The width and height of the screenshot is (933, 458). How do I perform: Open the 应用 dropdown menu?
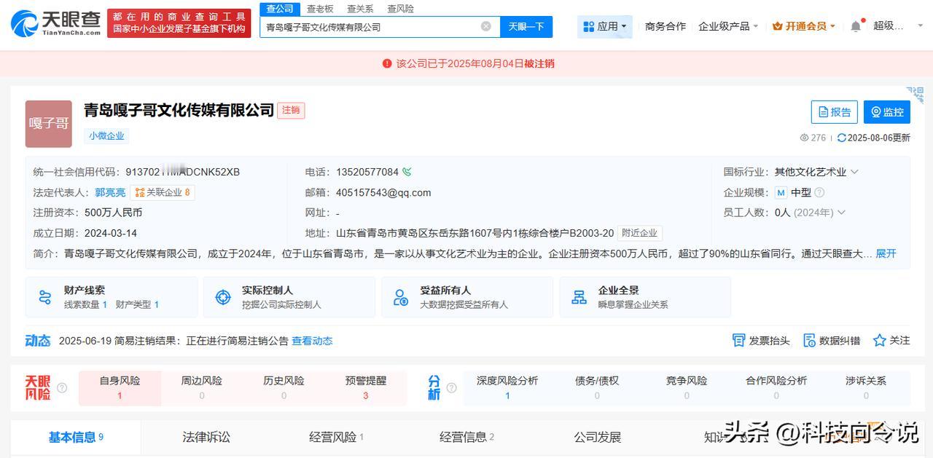coord(605,26)
